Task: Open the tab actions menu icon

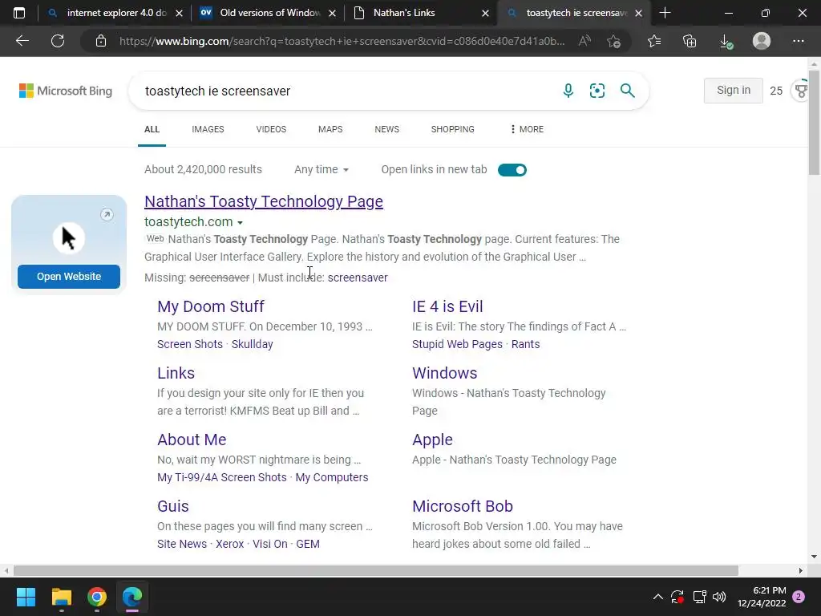Action: 19,13
